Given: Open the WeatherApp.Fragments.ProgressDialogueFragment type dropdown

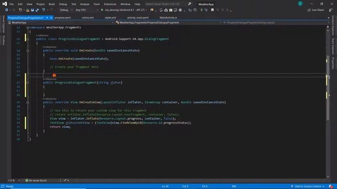Looking at the screenshot, I should [168, 23].
